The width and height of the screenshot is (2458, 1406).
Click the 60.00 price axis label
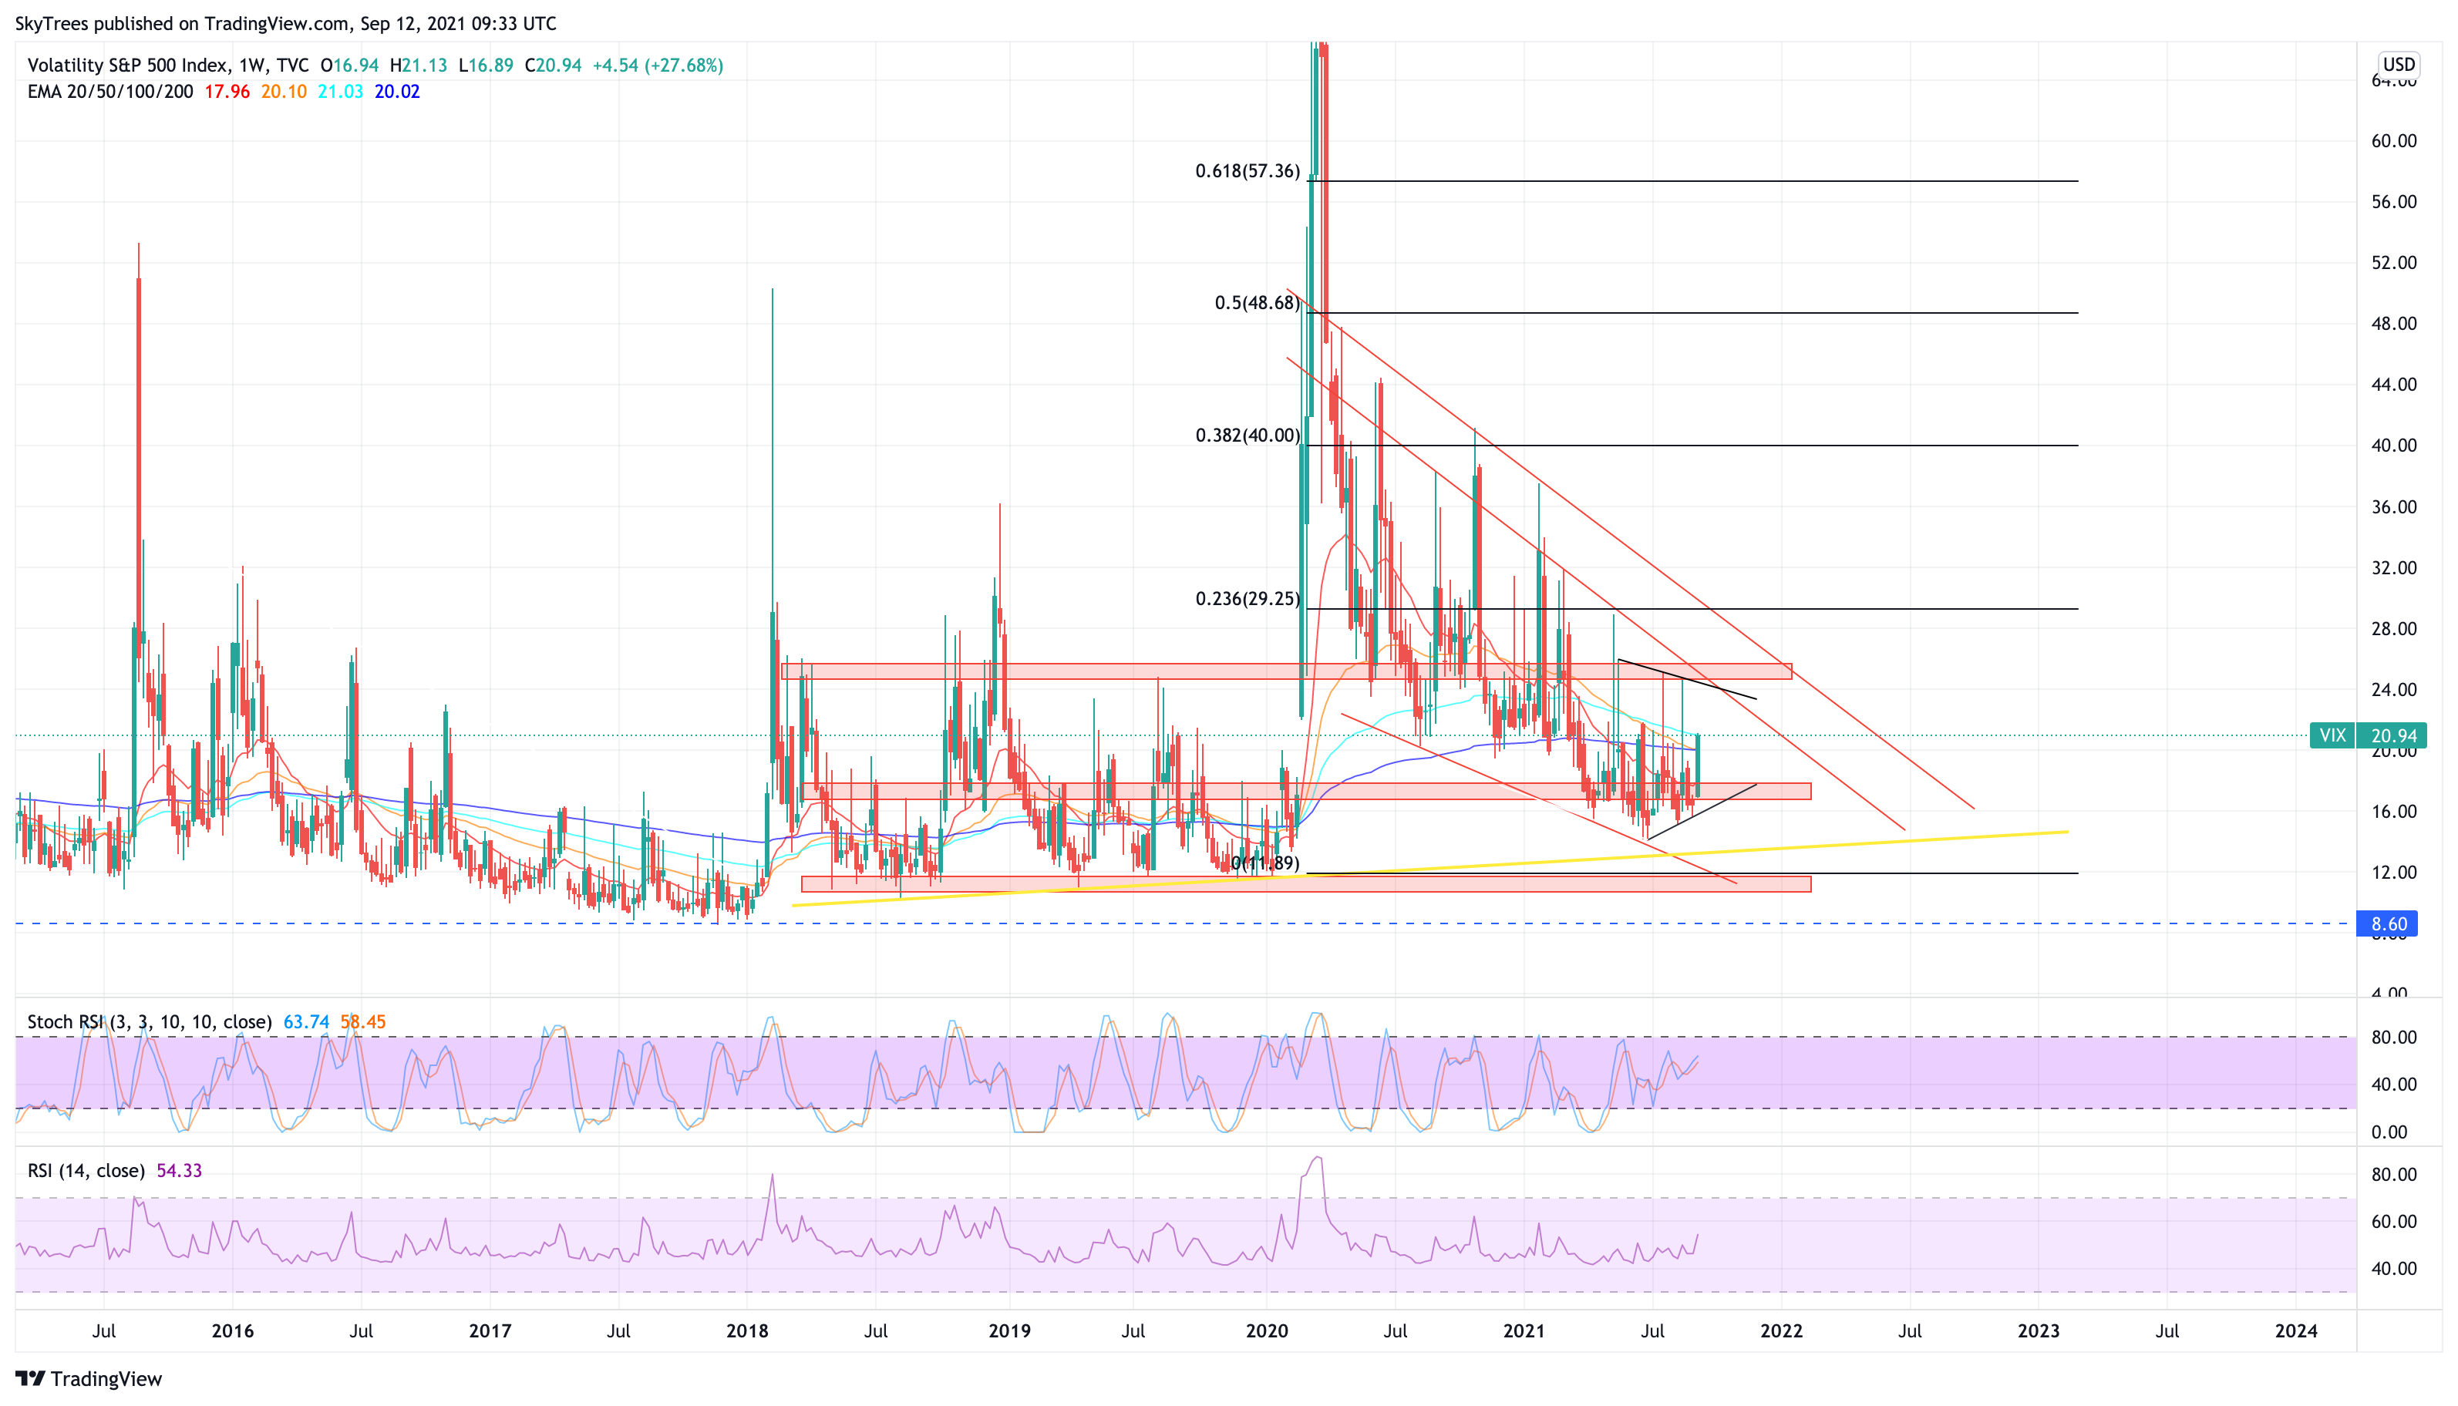(x=2394, y=141)
